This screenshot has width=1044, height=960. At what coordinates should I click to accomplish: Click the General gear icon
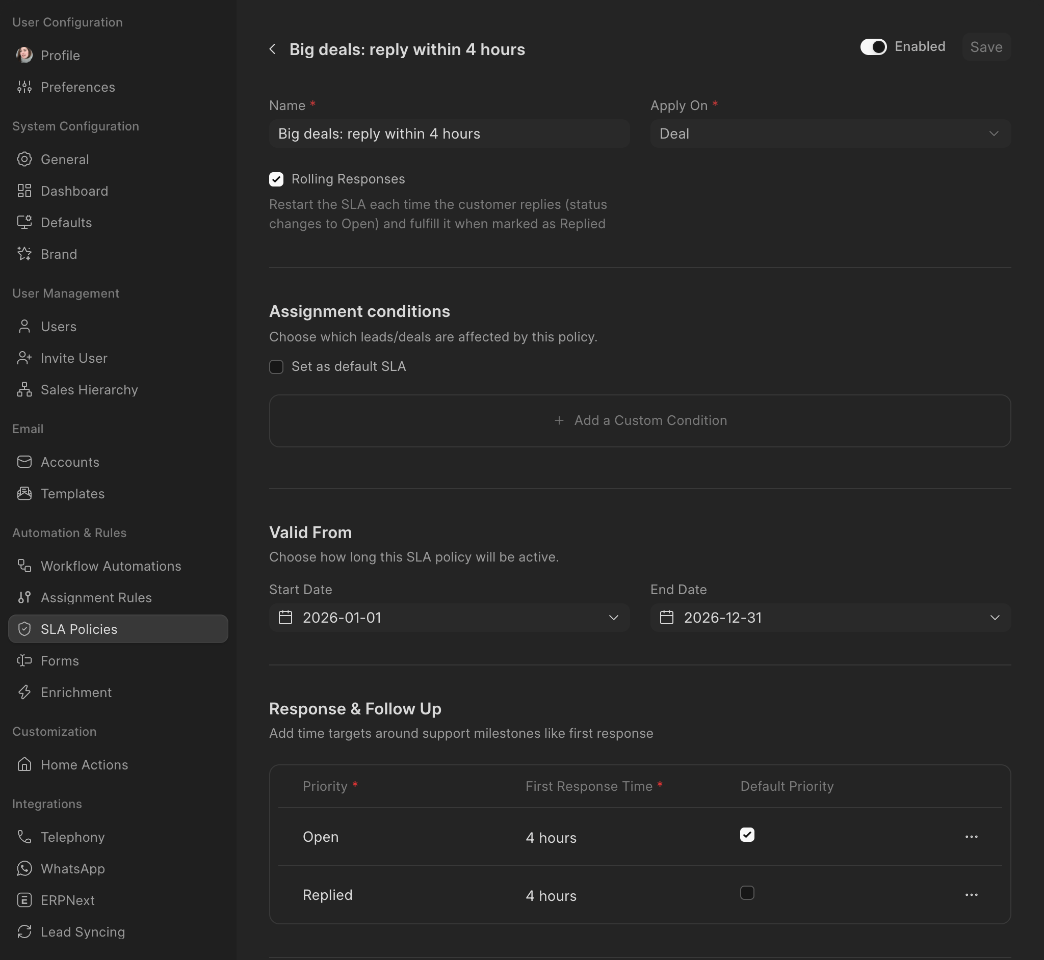pyautogui.click(x=24, y=159)
